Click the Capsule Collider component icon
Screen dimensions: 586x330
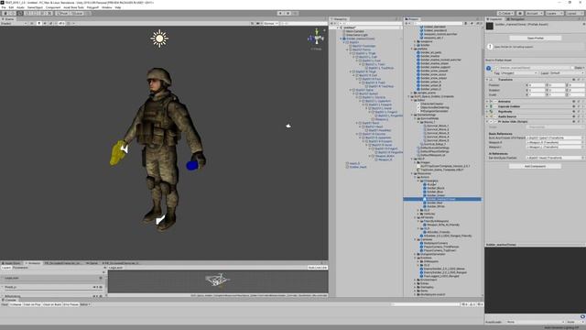click(x=492, y=106)
